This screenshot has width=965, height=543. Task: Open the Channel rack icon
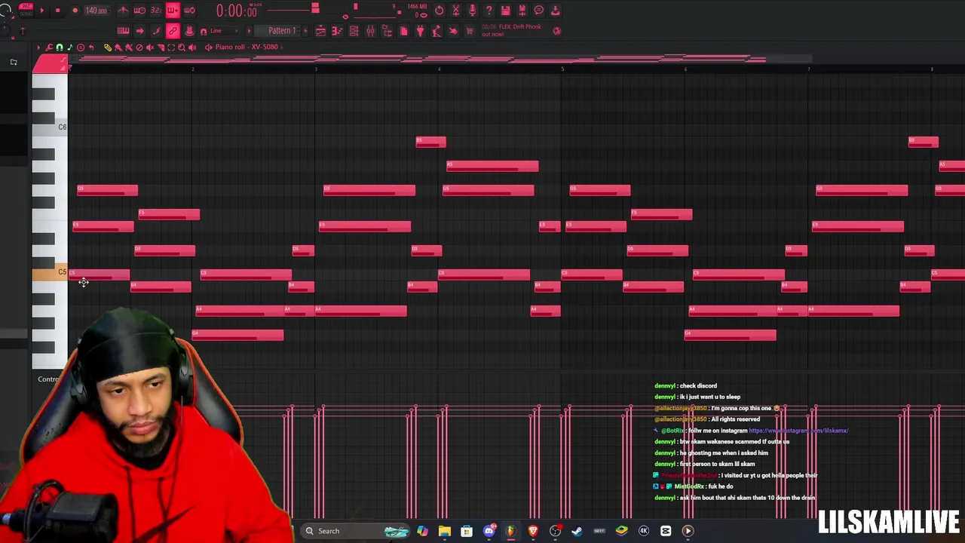[x=354, y=31]
